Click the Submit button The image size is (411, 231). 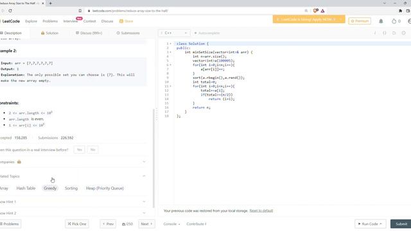tap(401, 224)
